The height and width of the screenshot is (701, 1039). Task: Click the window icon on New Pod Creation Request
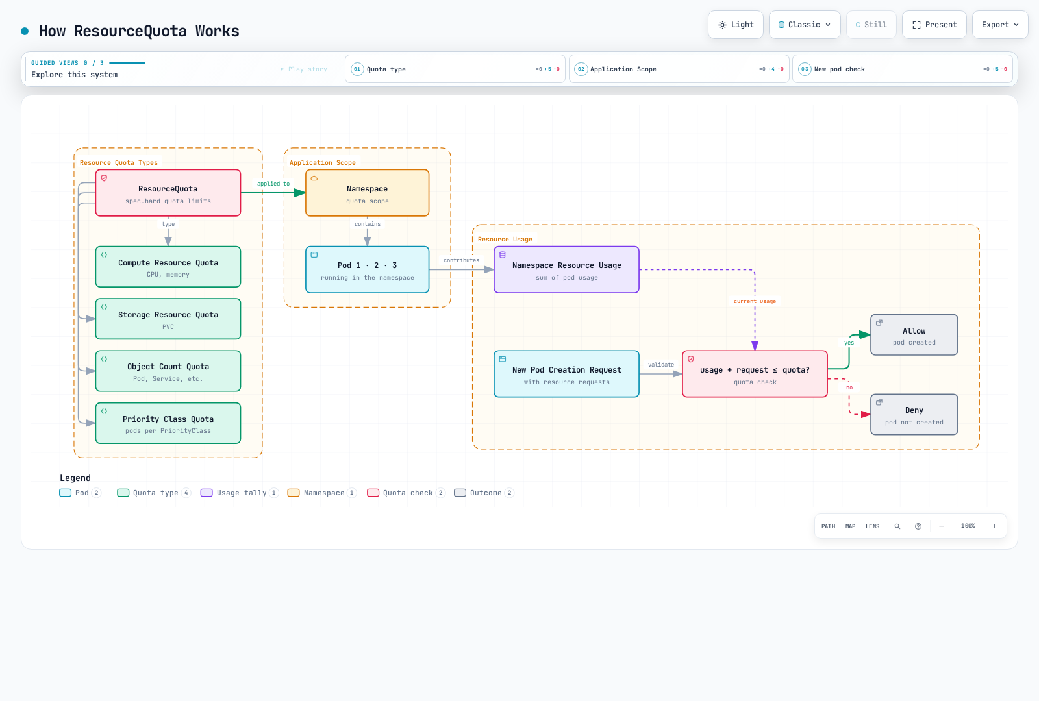[x=503, y=359]
